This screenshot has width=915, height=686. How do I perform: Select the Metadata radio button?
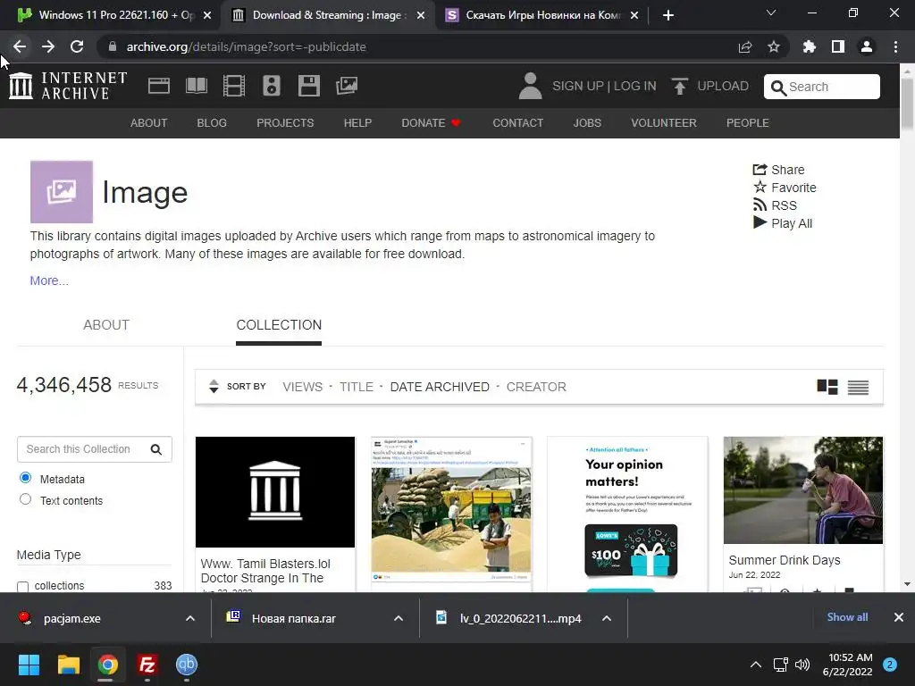tap(25, 478)
